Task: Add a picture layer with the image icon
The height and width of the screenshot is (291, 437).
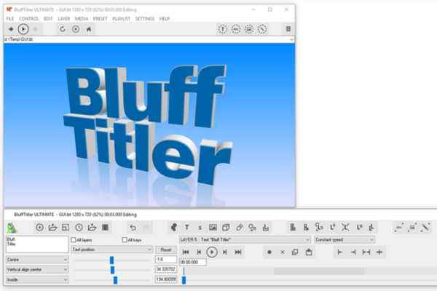Action: (x=213, y=228)
